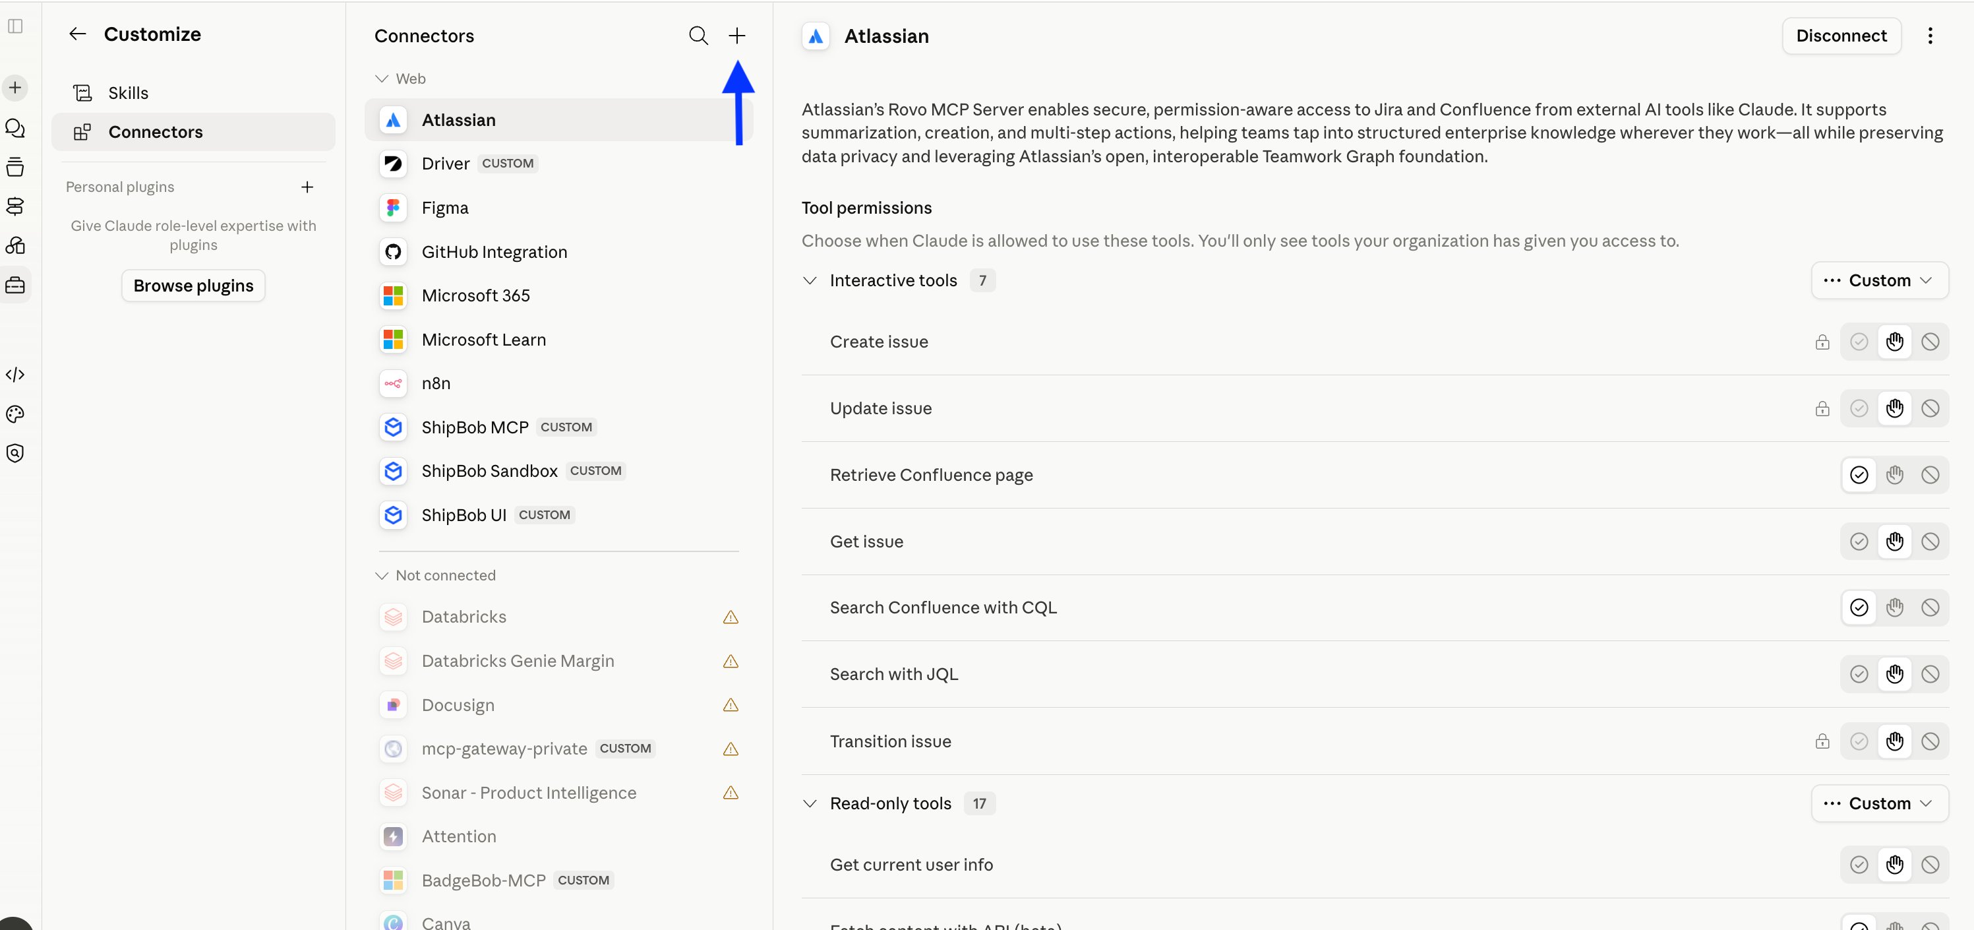Open the chats bubble icon in left rail

[15, 128]
